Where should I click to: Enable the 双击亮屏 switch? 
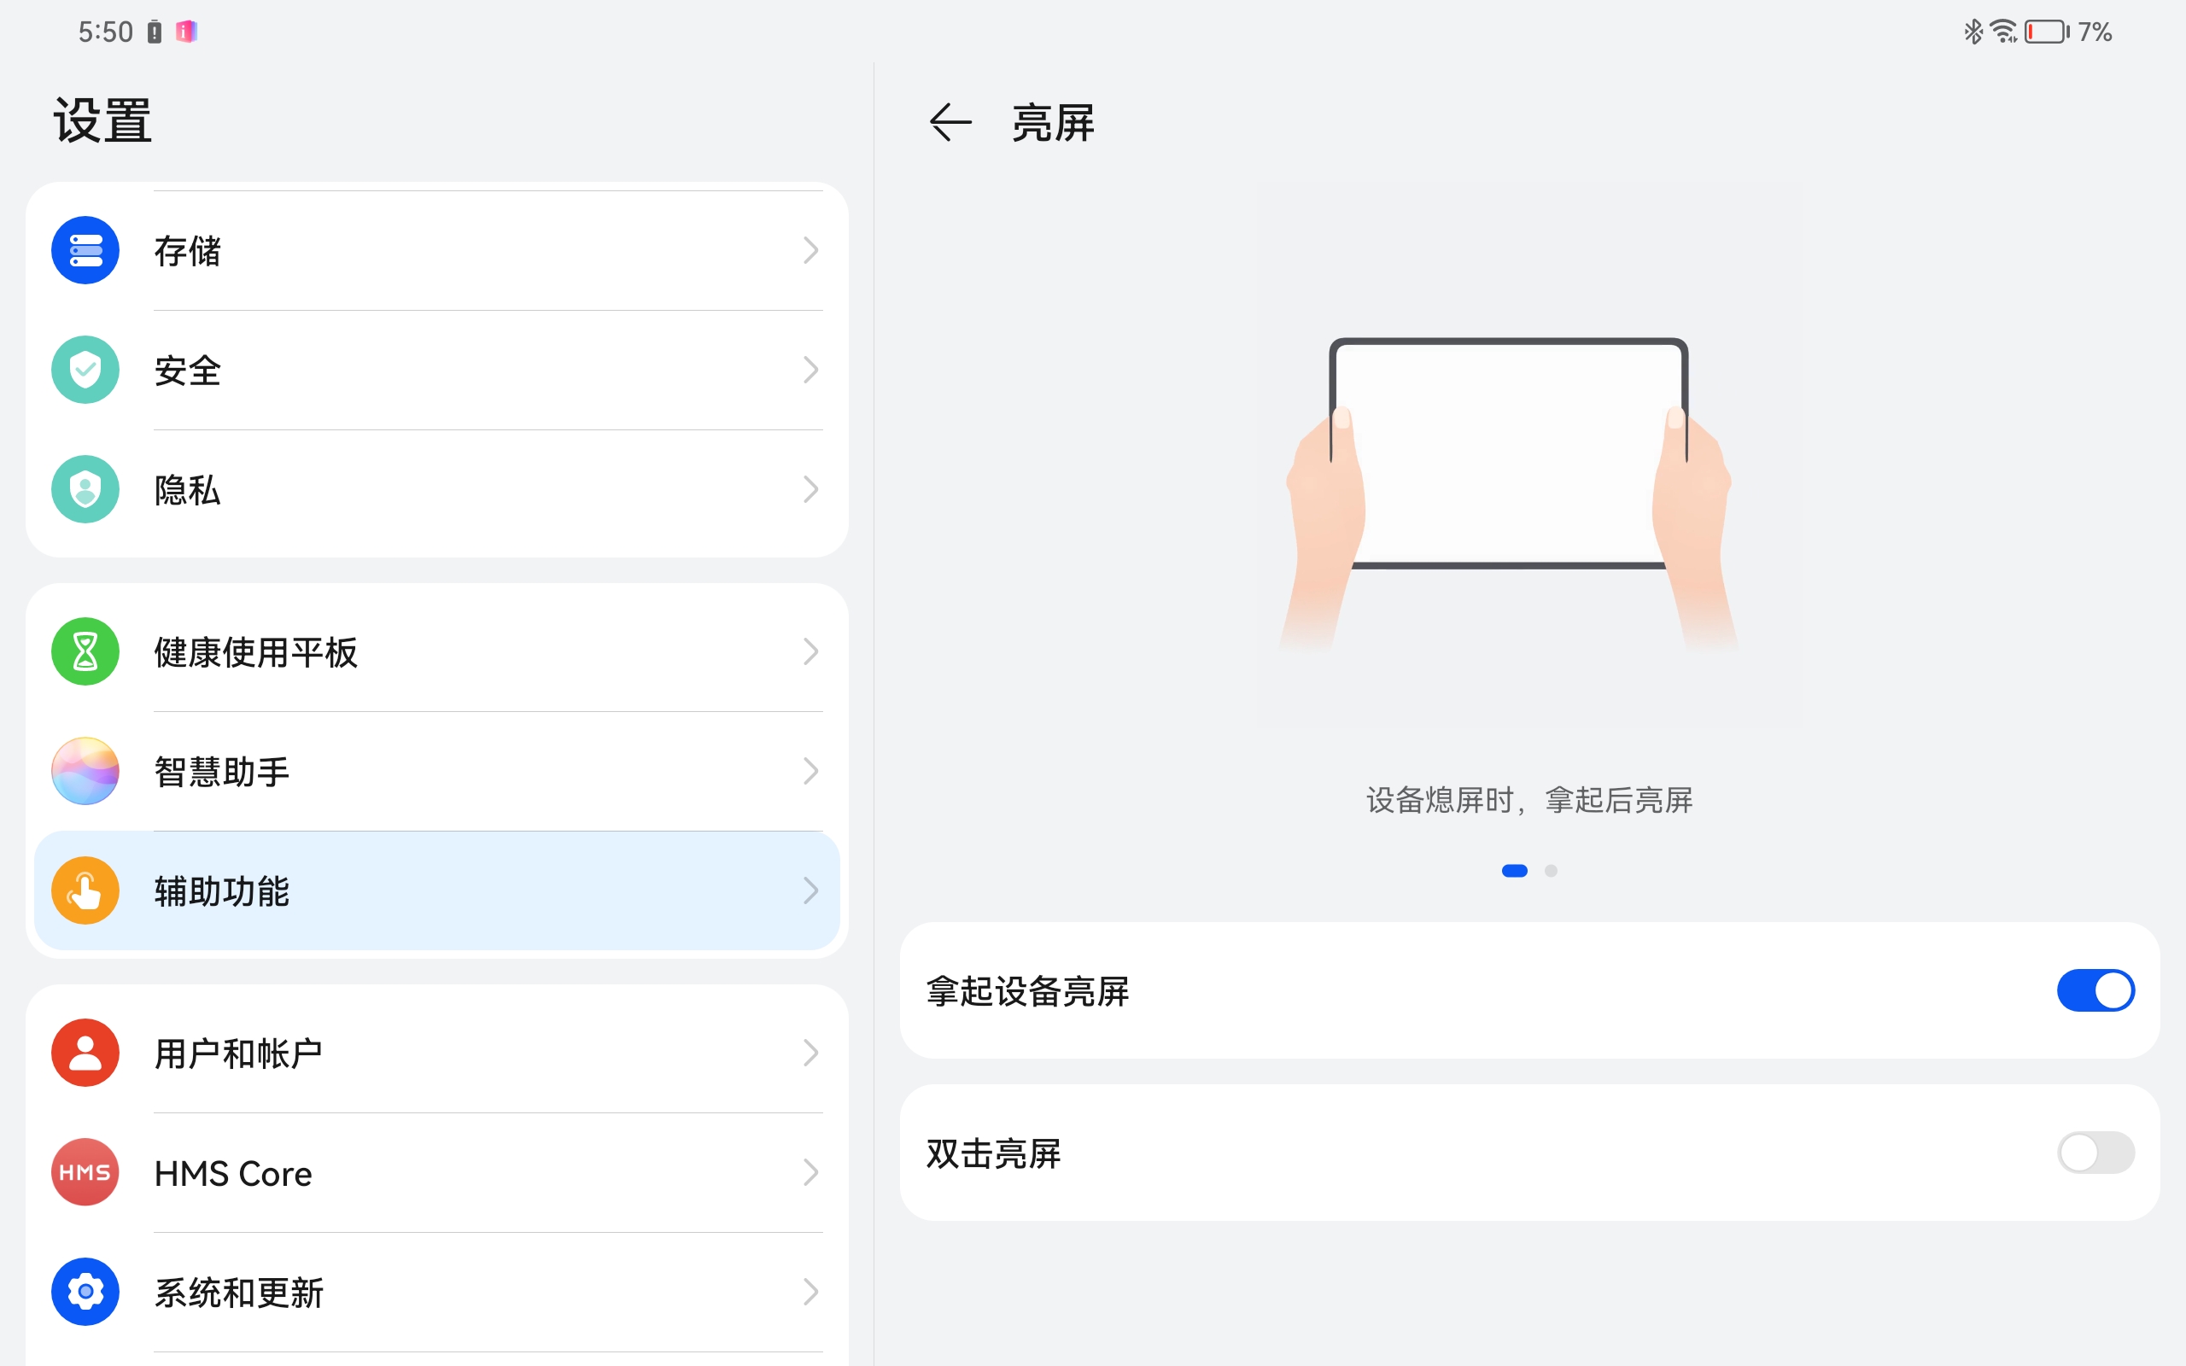click(2095, 1153)
